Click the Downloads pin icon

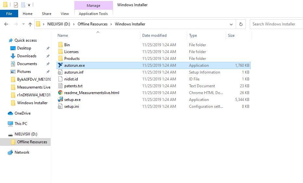(x=48, y=56)
